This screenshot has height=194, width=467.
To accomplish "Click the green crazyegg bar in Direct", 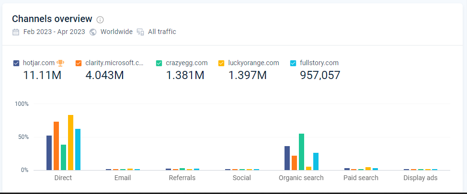I will 63,157.
